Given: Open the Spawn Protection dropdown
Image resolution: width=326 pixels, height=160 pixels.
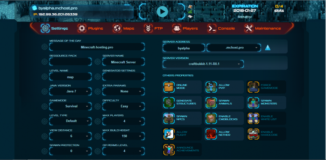Looking at the screenshot, I should 70,151.
